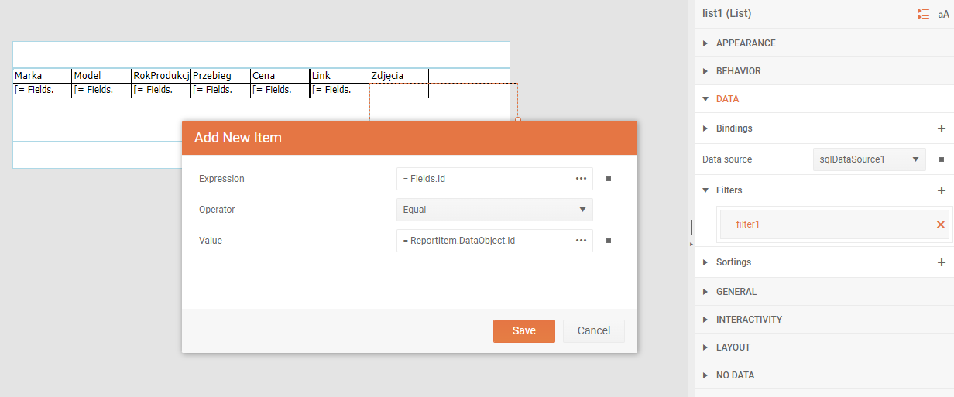Click the Save button
Screen dimensions: 954x397
[523, 331]
